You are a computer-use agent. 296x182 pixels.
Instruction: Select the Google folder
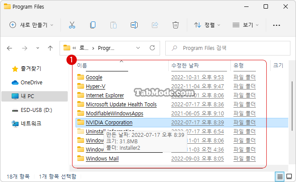(x=94, y=77)
